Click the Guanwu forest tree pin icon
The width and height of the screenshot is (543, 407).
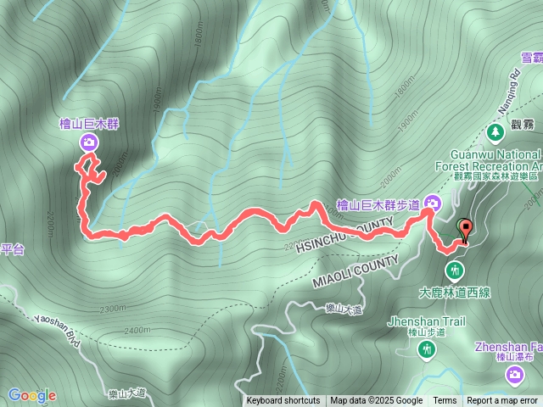pyautogui.click(x=495, y=133)
